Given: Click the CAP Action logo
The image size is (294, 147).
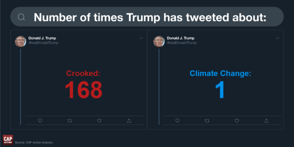Looking at the screenshot, I should (8, 140).
